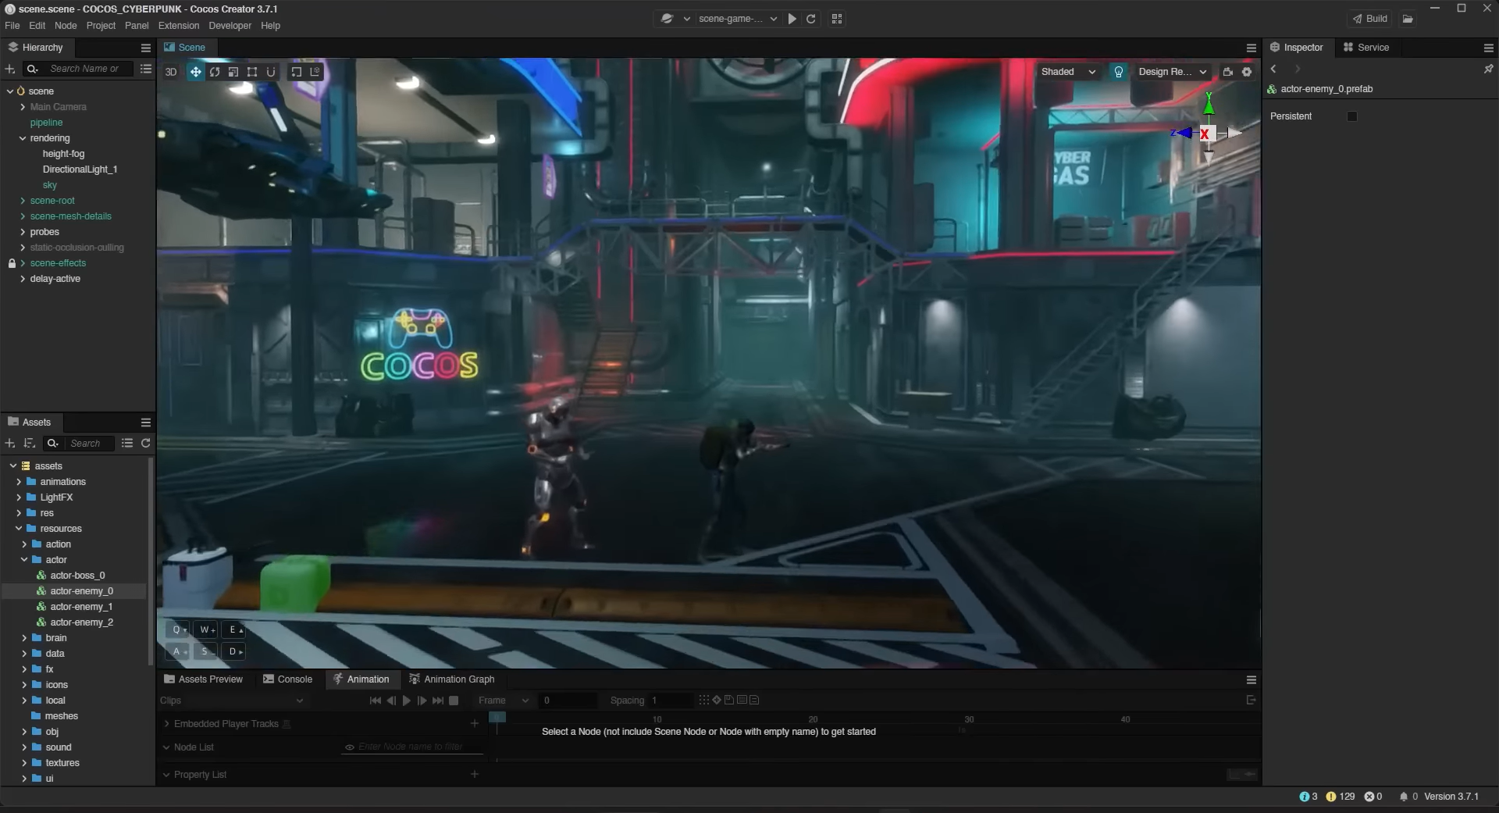Click the Hierarchy search name field
The width and height of the screenshot is (1499, 813).
86,70
